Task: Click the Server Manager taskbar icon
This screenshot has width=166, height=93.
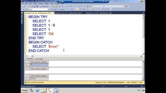Action: point(31,90)
